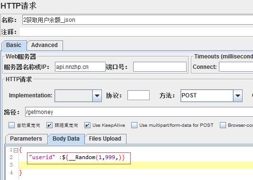253x180 pixels.
Task: Enable the 自动重定向 checkbox
Action: [11, 125]
